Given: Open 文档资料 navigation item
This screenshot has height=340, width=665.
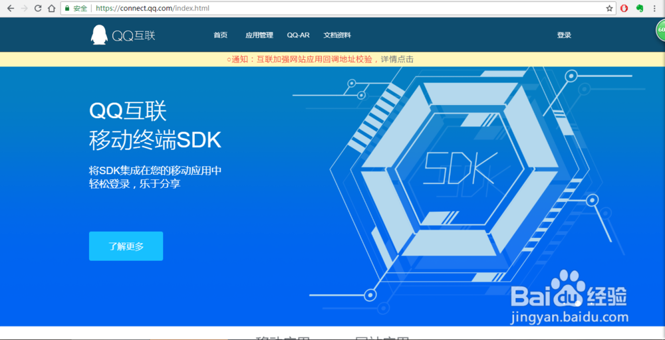Looking at the screenshot, I should pyautogui.click(x=337, y=35).
